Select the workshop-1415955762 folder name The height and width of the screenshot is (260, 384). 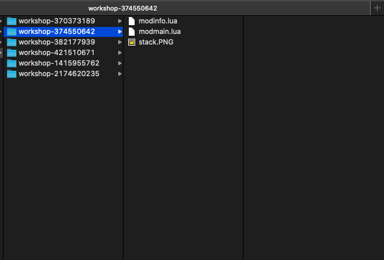(59, 63)
